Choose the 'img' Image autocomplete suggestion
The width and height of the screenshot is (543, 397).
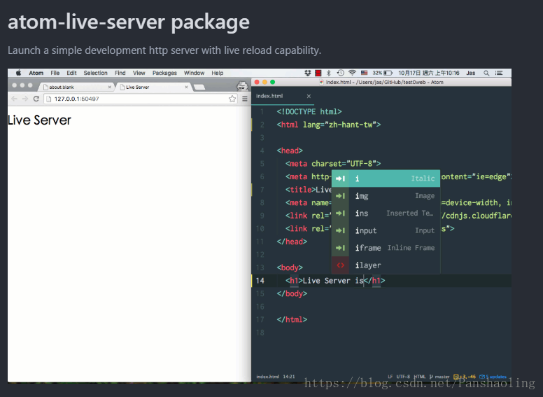coord(386,196)
